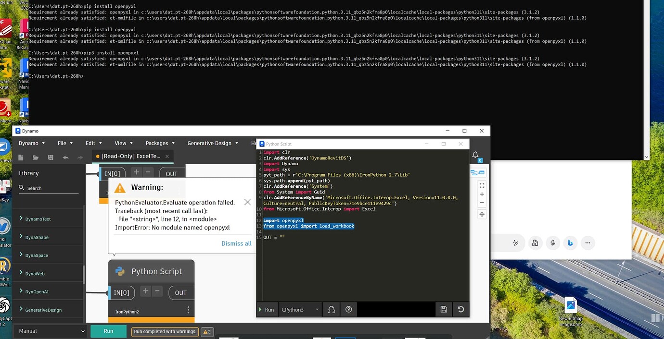The height and width of the screenshot is (339, 664).
Task: Click the zoom-in plus icon on canvas controls
Action: point(482,194)
